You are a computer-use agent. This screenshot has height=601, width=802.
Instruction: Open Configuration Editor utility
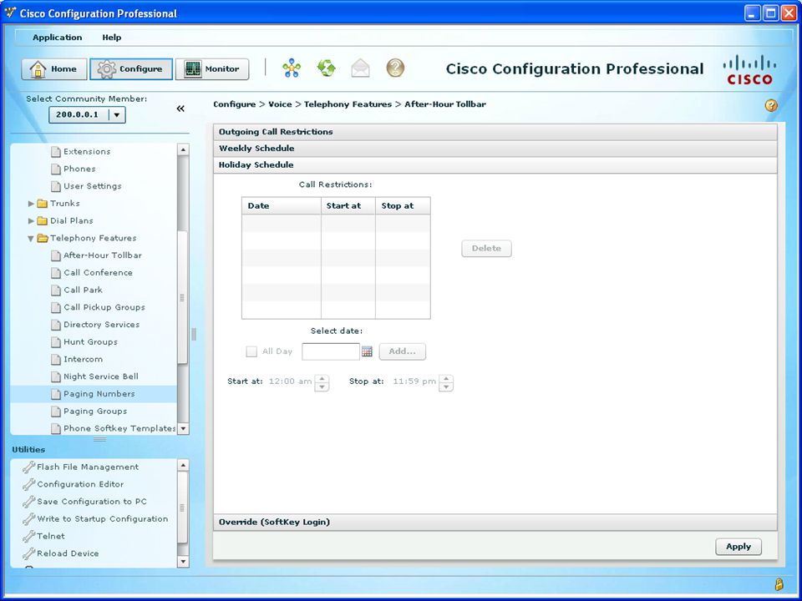pos(80,484)
